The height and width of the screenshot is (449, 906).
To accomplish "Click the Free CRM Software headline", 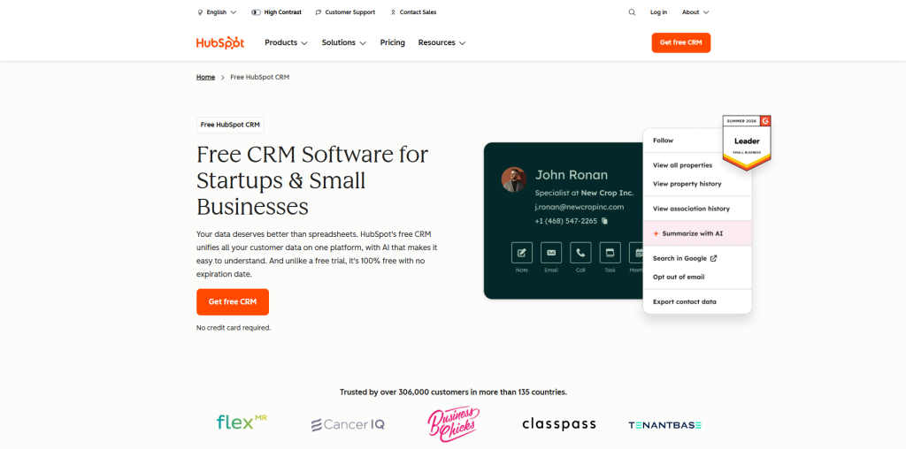I will [312, 180].
